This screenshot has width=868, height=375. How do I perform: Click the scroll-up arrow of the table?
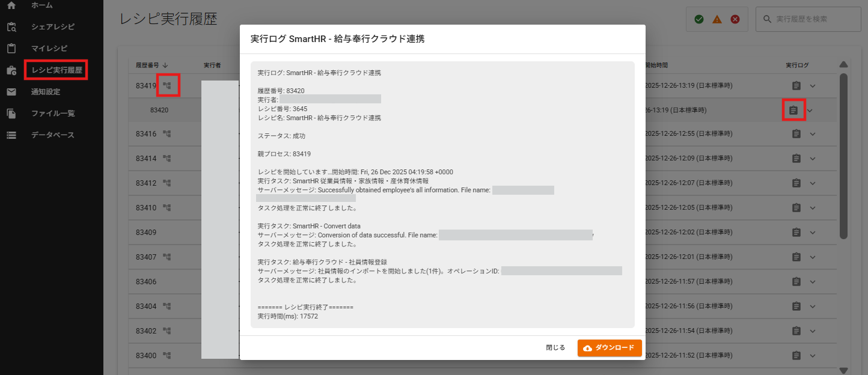pos(843,65)
